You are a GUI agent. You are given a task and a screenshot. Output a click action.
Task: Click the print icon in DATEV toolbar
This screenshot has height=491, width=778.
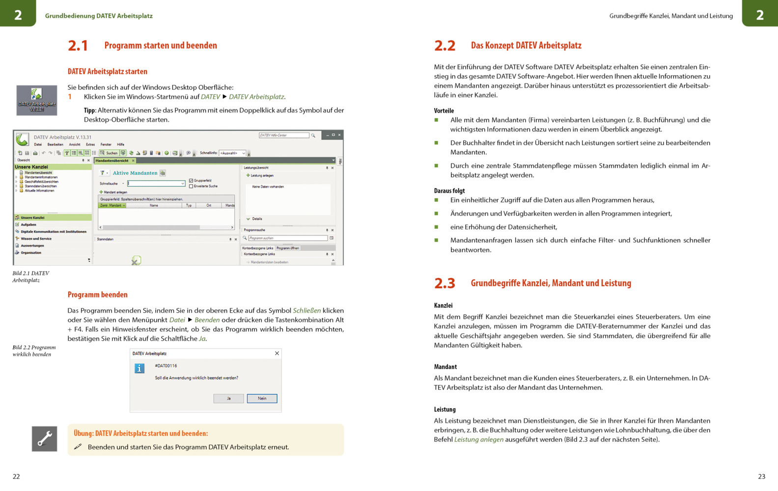click(x=35, y=153)
